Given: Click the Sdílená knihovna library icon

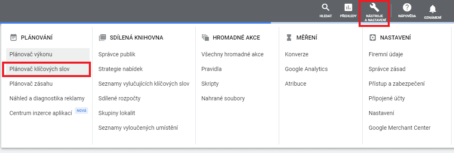Looking at the screenshot, I should [x=102, y=37].
